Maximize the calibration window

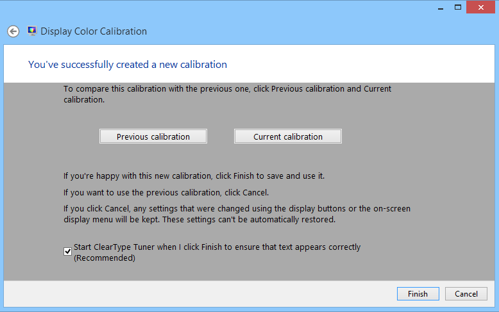pyautogui.click(x=458, y=7)
